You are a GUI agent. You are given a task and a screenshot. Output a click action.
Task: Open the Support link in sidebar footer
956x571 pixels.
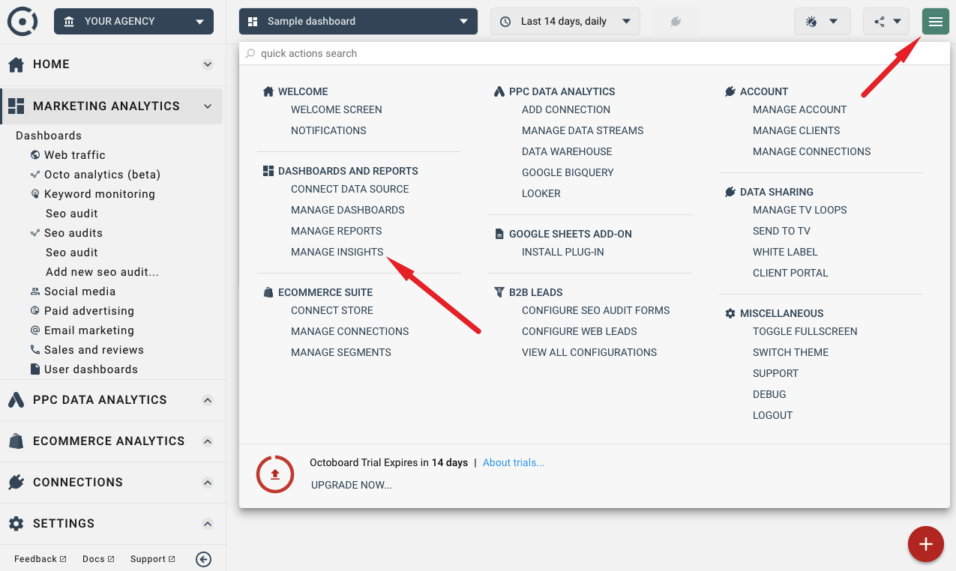point(152,559)
